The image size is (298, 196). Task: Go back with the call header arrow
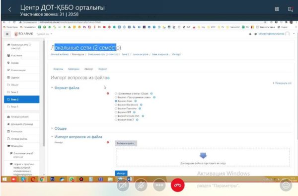coord(10,9)
